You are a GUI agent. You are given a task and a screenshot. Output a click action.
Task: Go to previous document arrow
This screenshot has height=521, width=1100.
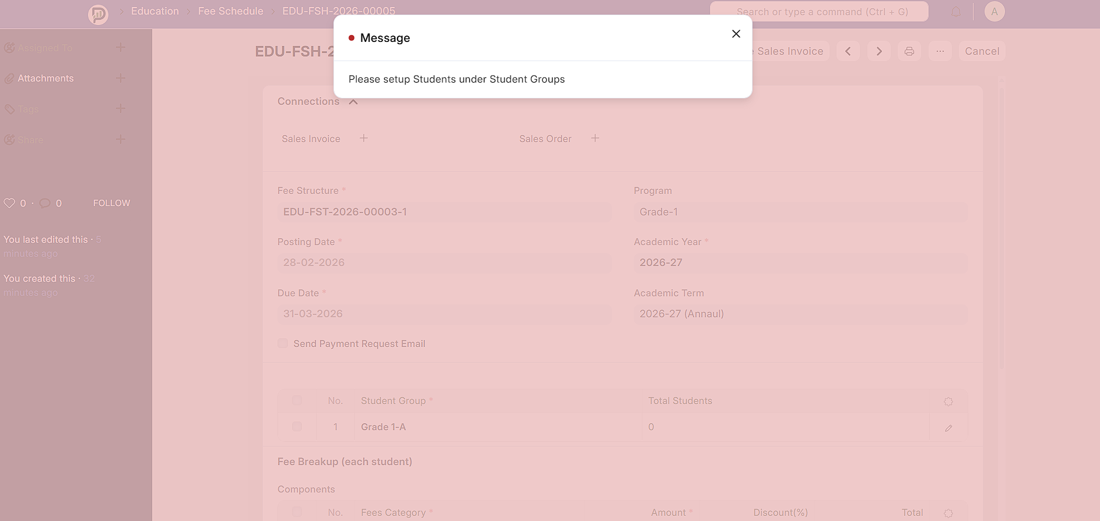tap(848, 51)
